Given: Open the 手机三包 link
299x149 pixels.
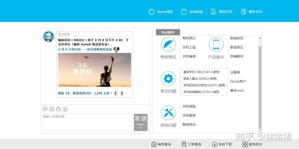Looking at the screenshot, I should 189,47.
